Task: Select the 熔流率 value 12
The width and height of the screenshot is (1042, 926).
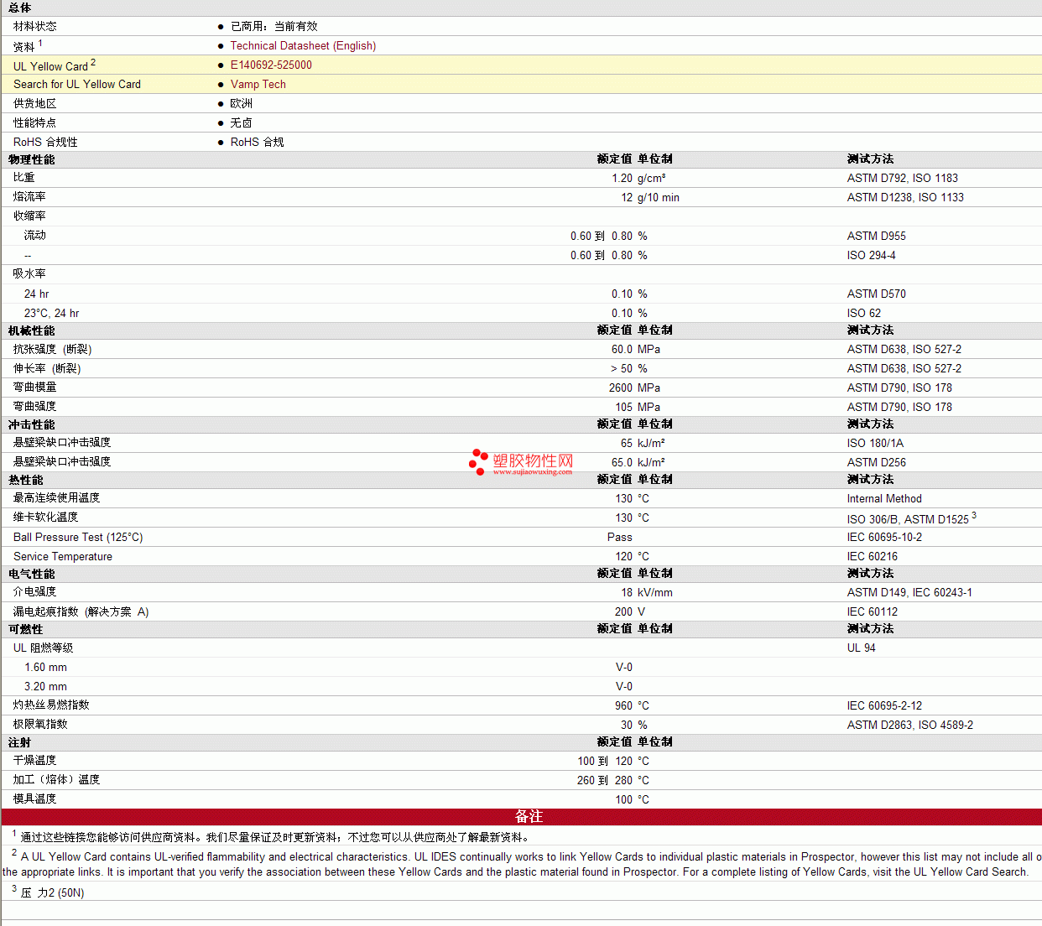Action: click(x=628, y=198)
